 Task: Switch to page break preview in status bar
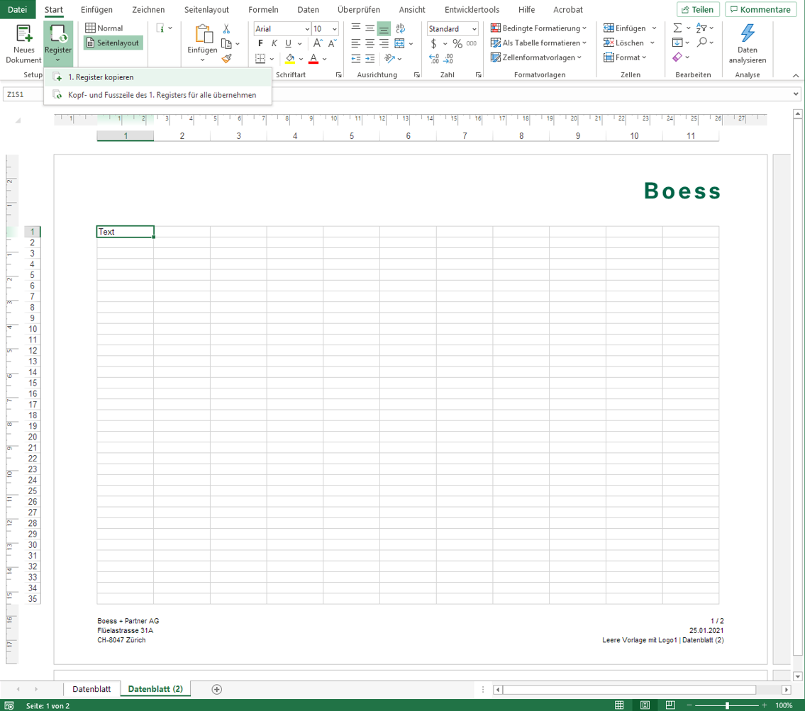pyautogui.click(x=670, y=705)
